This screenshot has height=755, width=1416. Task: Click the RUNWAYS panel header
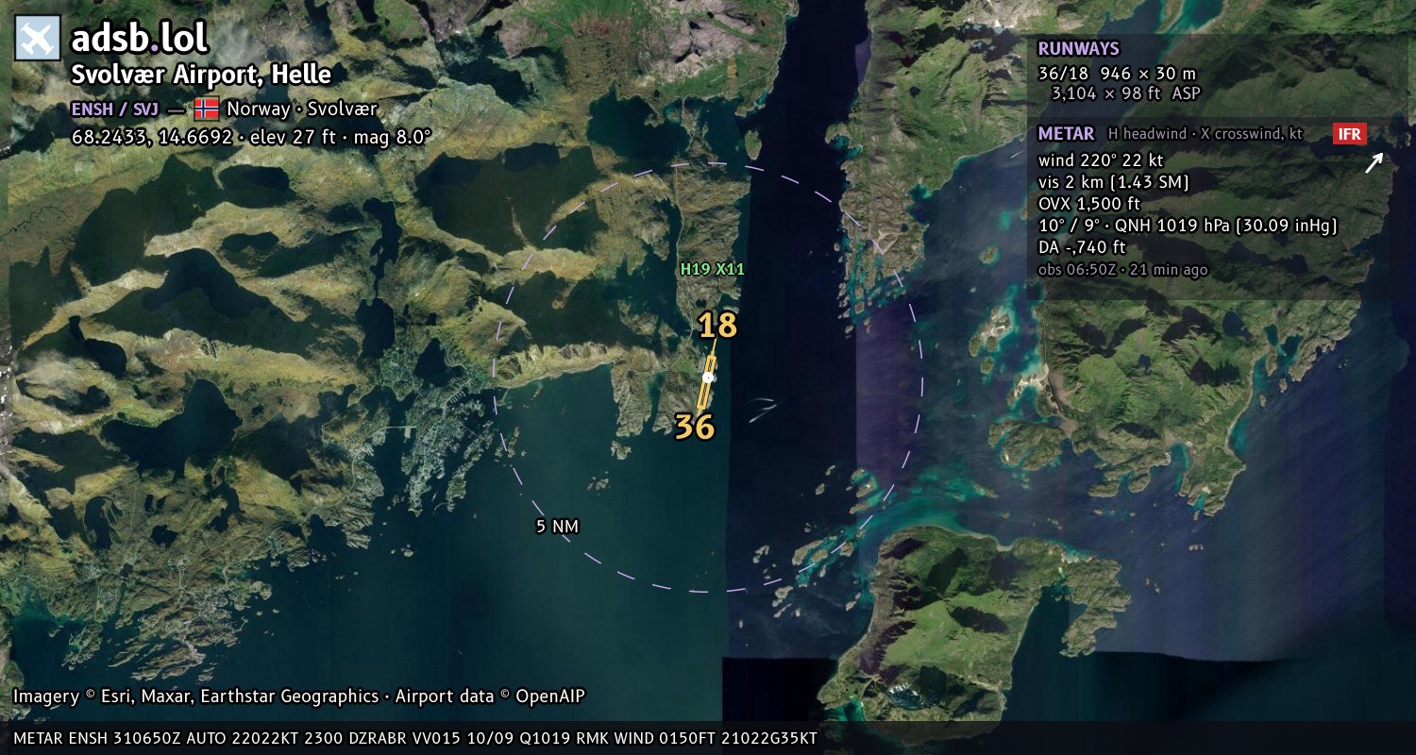(x=1078, y=49)
